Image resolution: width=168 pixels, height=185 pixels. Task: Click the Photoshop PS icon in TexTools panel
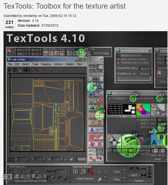(x=92, y=93)
